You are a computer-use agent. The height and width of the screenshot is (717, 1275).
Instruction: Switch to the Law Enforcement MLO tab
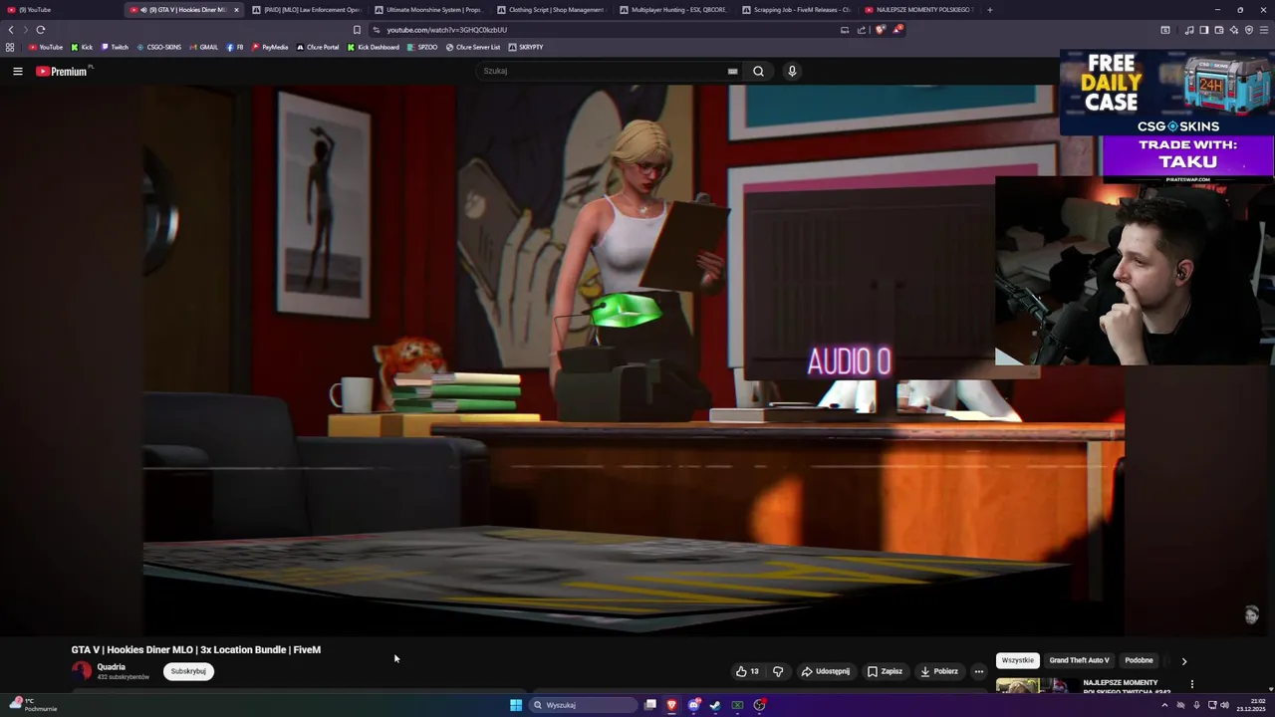[305, 10]
